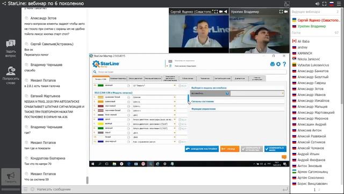Click the yellow swatch of the жёлтый wire

(x=101, y=123)
